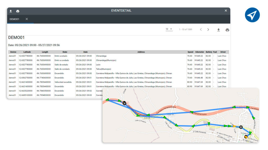268x150 pixels.
Task: Click the print icon in the EVENTDETAIL title bar
Action: pos(18,11)
